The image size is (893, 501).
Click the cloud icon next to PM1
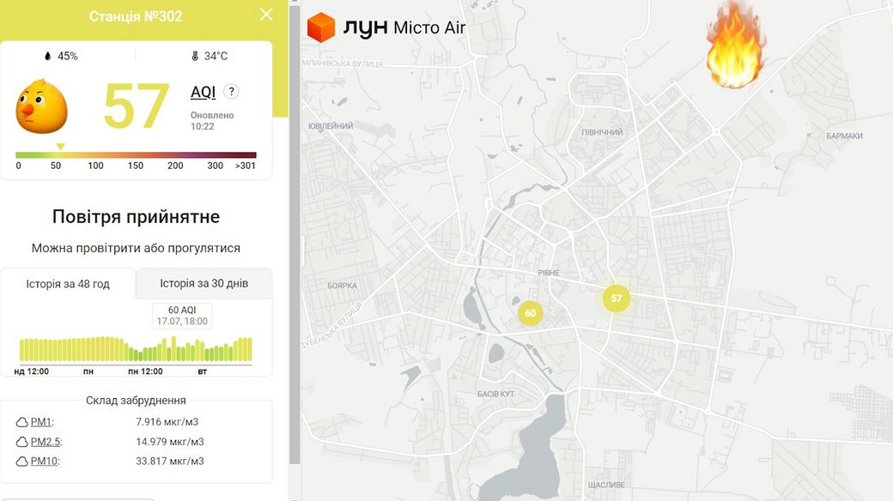pos(22,422)
